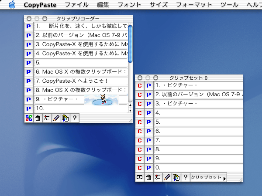Viewport: 262px width, 196px height.
Task: Click P icon beside empty recorder clip 5
Action: pyautogui.click(x=29, y=63)
